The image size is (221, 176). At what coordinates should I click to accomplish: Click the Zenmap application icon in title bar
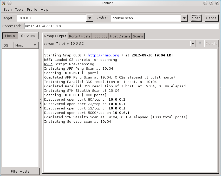4,3
